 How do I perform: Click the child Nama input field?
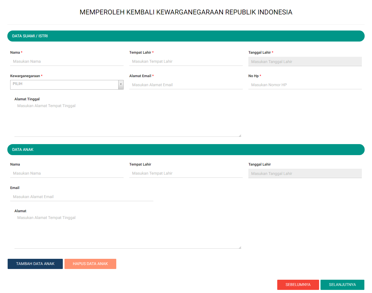coord(67,173)
